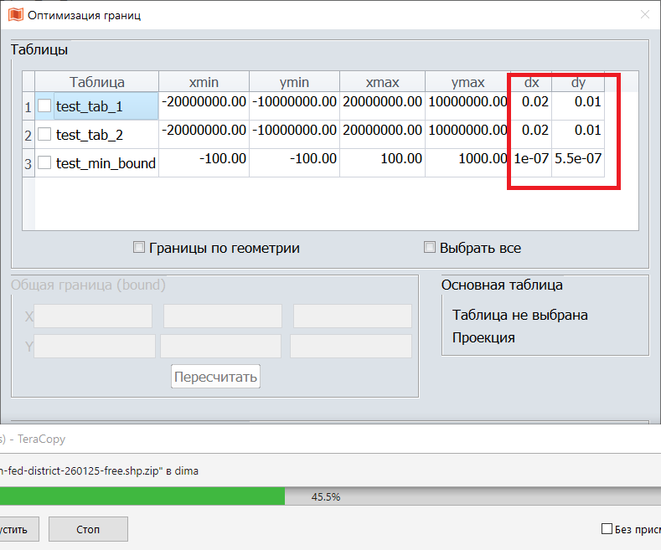Click the app icon in the title bar
661x550 pixels.
click(14, 14)
